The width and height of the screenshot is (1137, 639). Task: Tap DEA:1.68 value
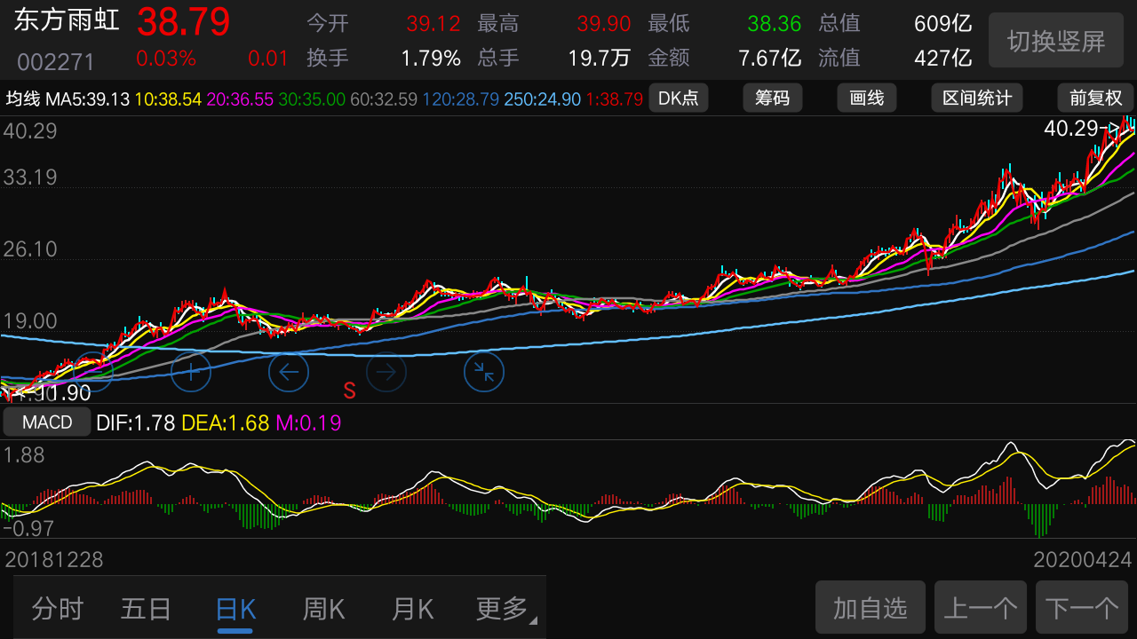226,423
